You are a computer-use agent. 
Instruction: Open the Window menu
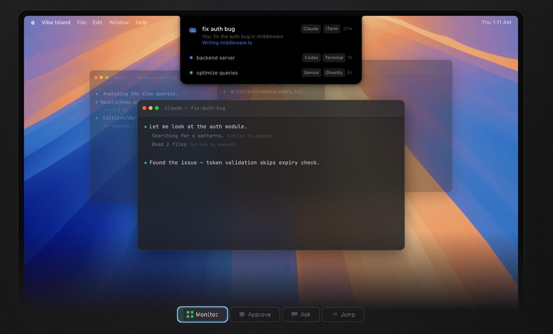click(119, 22)
